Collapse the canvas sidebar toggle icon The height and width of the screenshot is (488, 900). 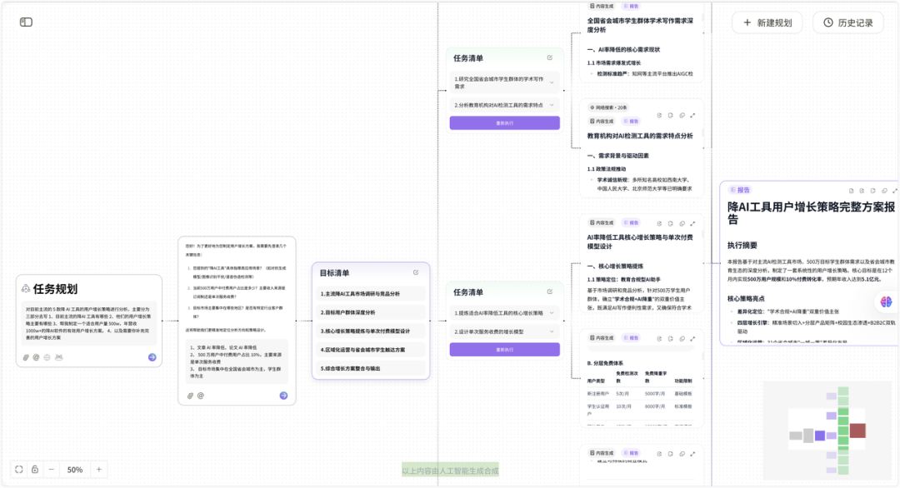pyautogui.click(x=25, y=22)
